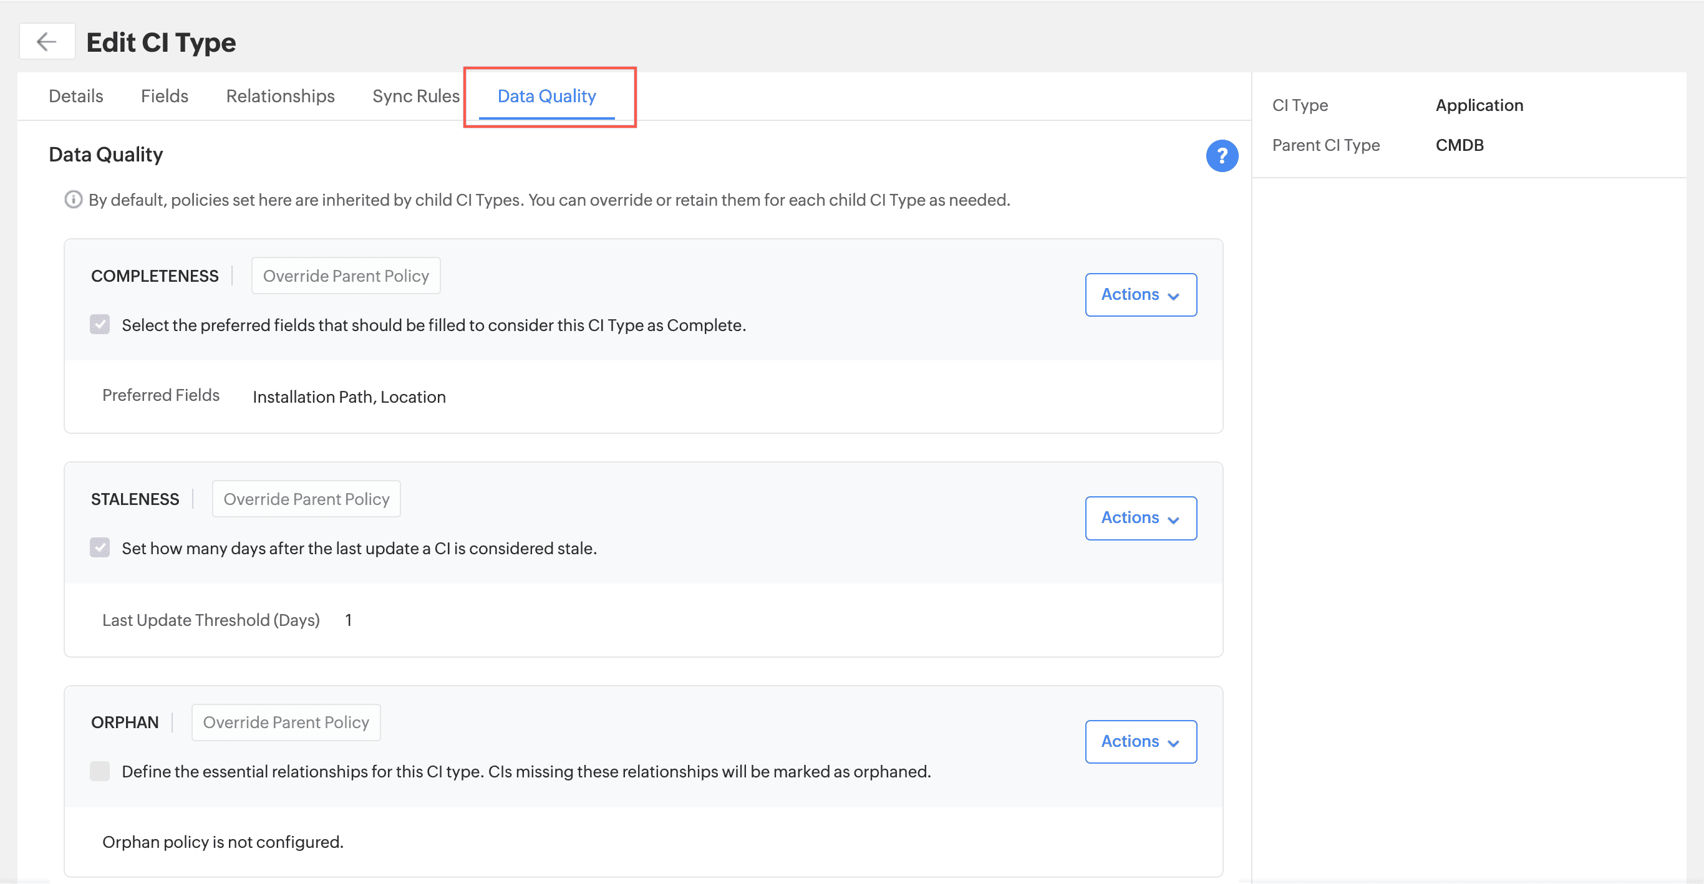Toggle the Completeness policy checkbox
The height and width of the screenshot is (884, 1704).
coord(100,325)
